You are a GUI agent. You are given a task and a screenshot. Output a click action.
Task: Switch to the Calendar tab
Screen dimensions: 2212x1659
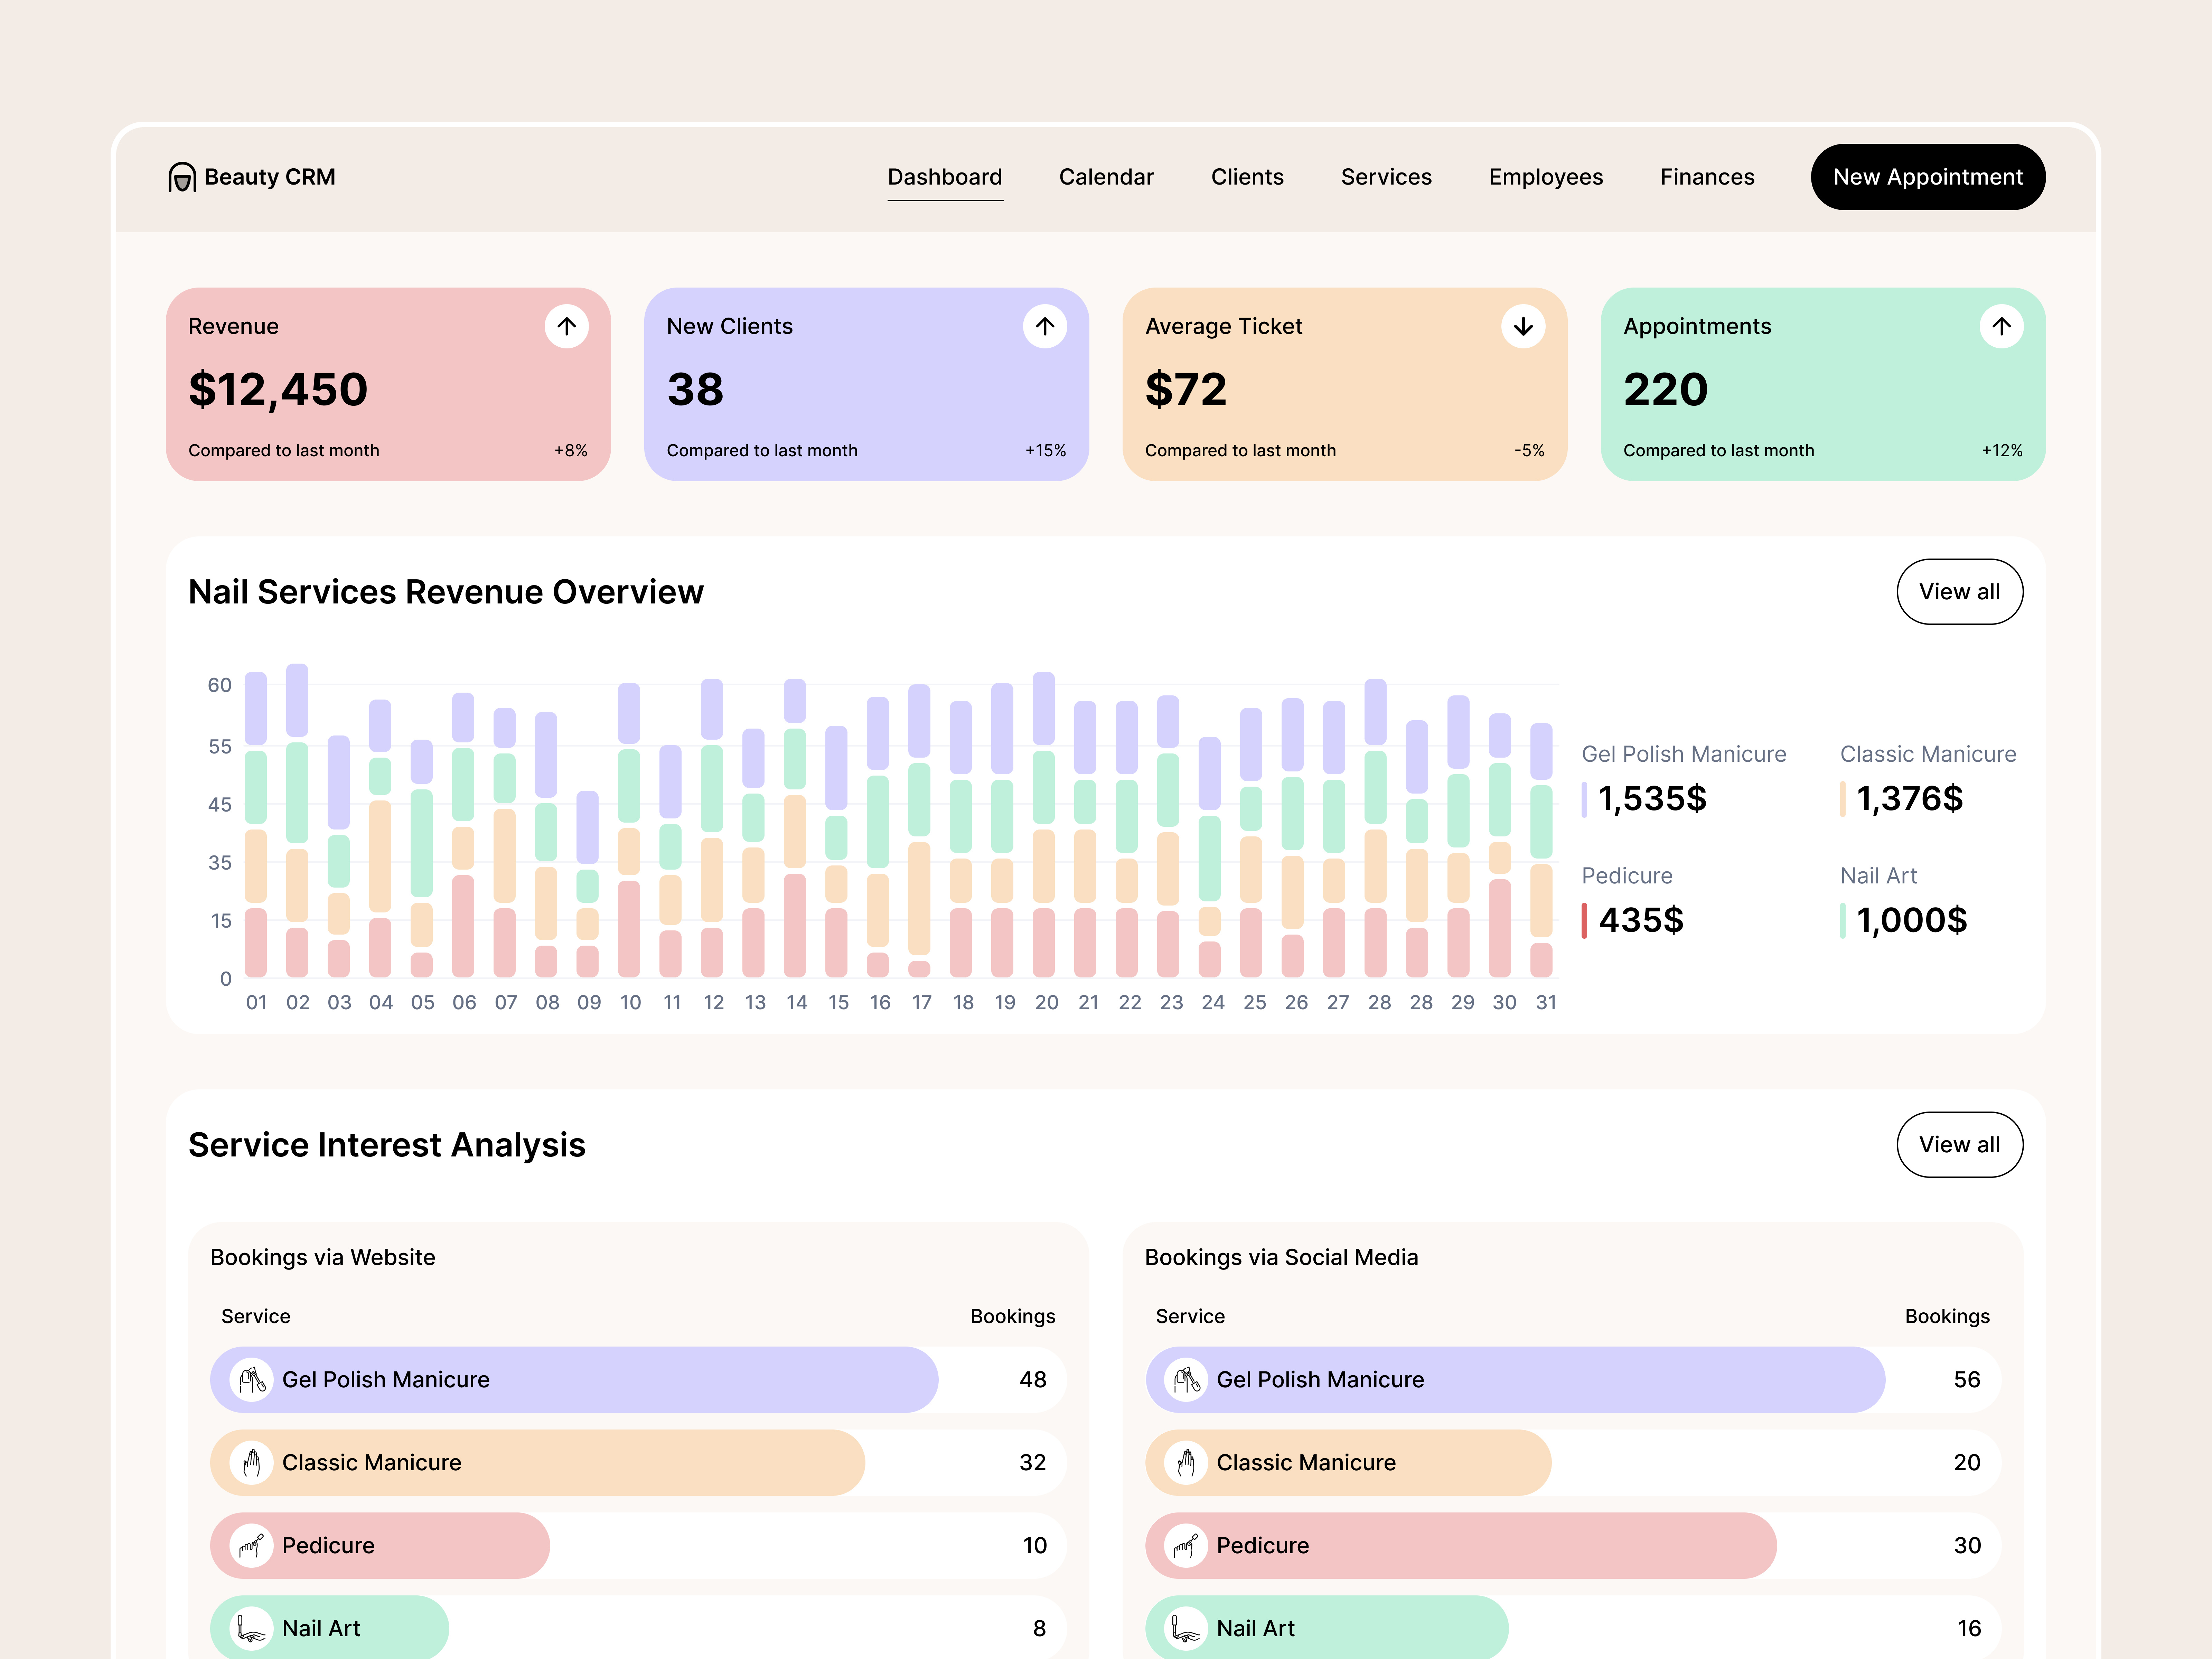(x=1106, y=177)
